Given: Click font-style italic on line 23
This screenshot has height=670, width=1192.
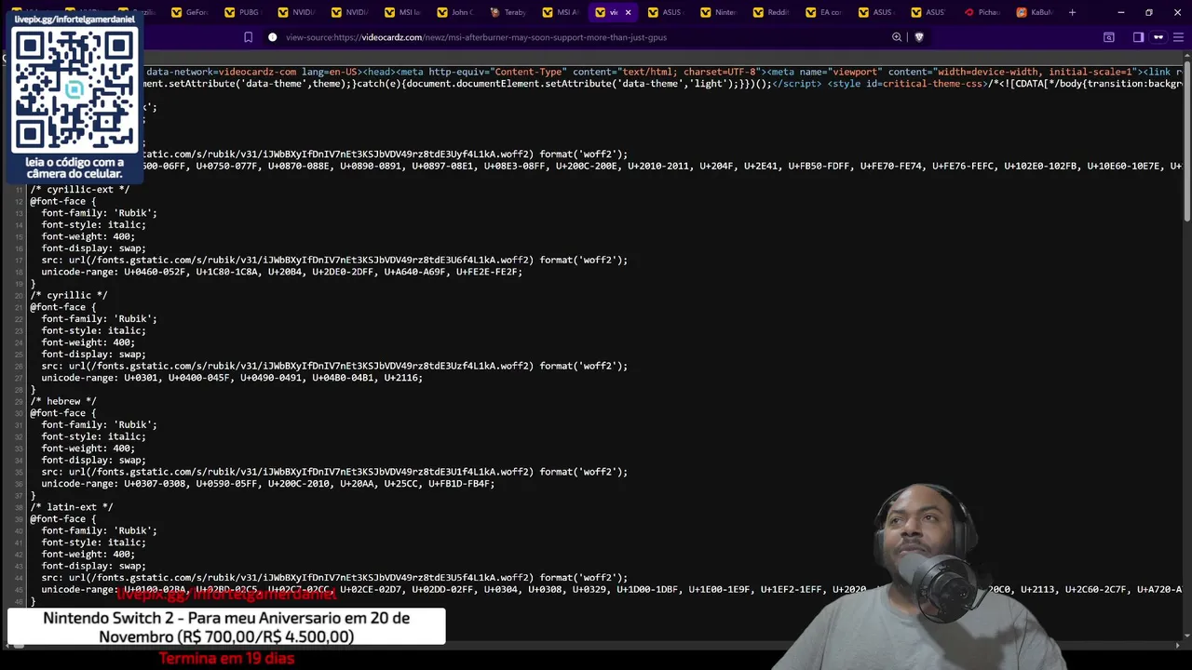Looking at the screenshot, I should click(93, 330).
